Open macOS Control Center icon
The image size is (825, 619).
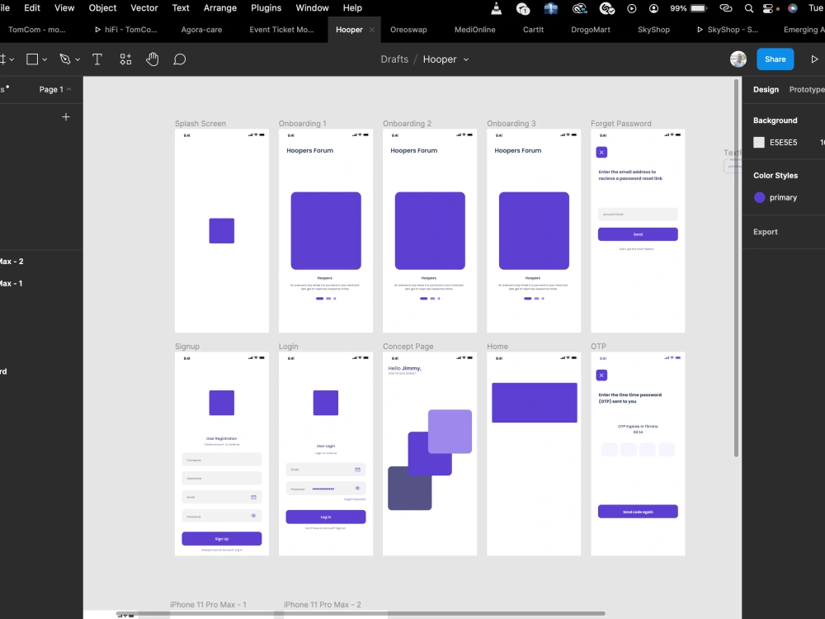point(767,8)
